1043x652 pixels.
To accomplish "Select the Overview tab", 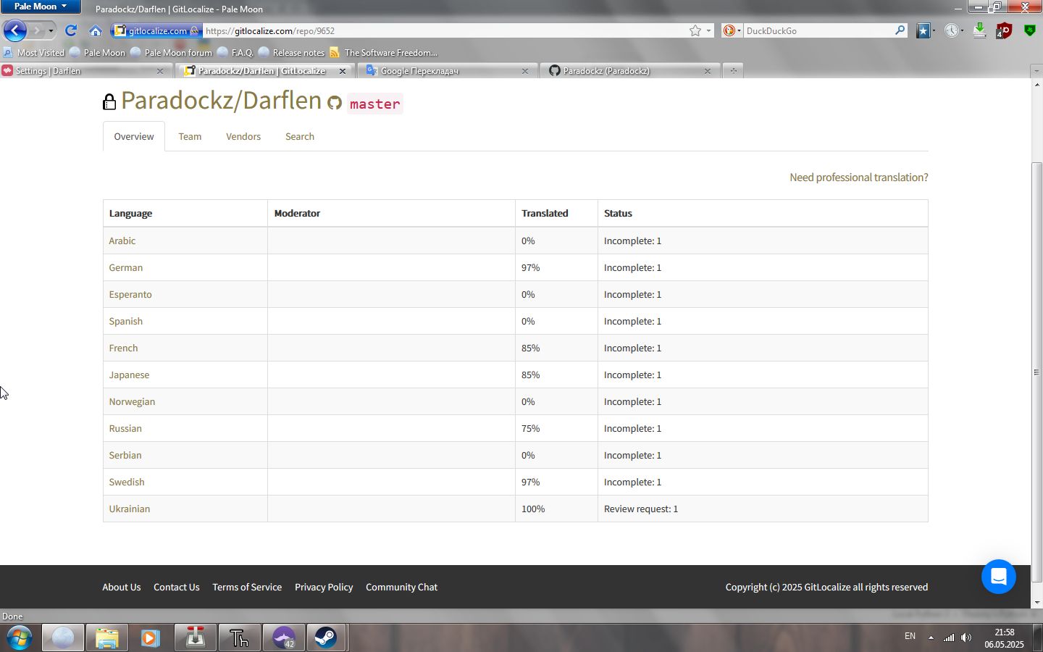I will pos(134,136).
